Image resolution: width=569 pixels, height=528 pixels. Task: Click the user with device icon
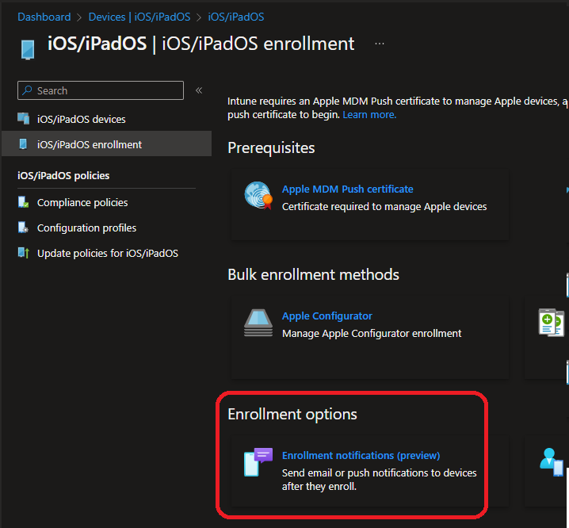tap(552, 462)
